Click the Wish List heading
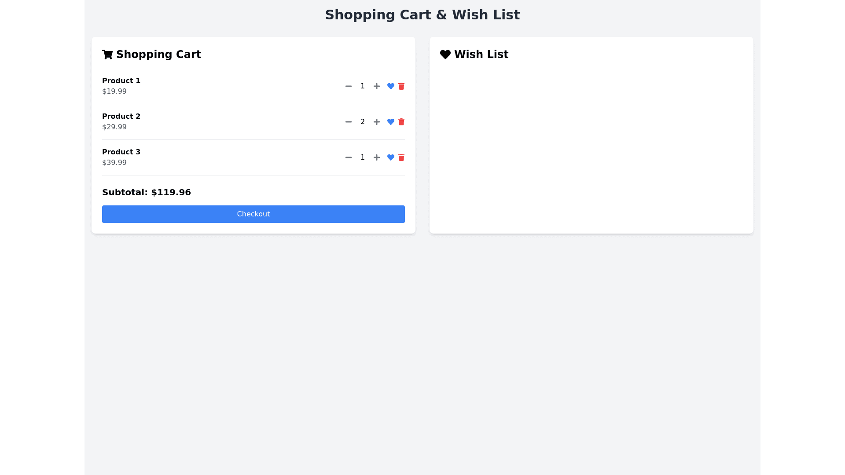Image resolution: width=845 pixels, height=475 pixels. click(481, 55)
